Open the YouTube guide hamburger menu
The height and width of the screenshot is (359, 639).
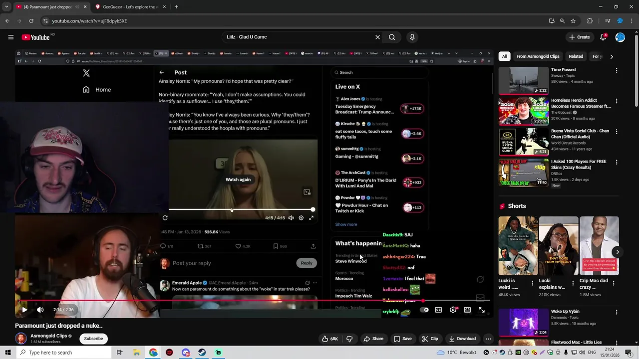pyautogui.click(x=10, y=37)
